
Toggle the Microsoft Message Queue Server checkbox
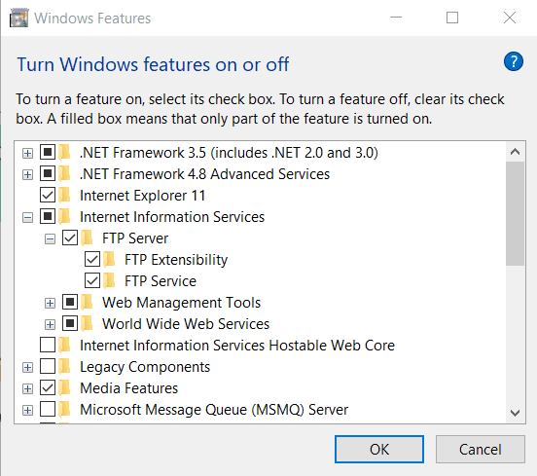click(x=48, y=409)
